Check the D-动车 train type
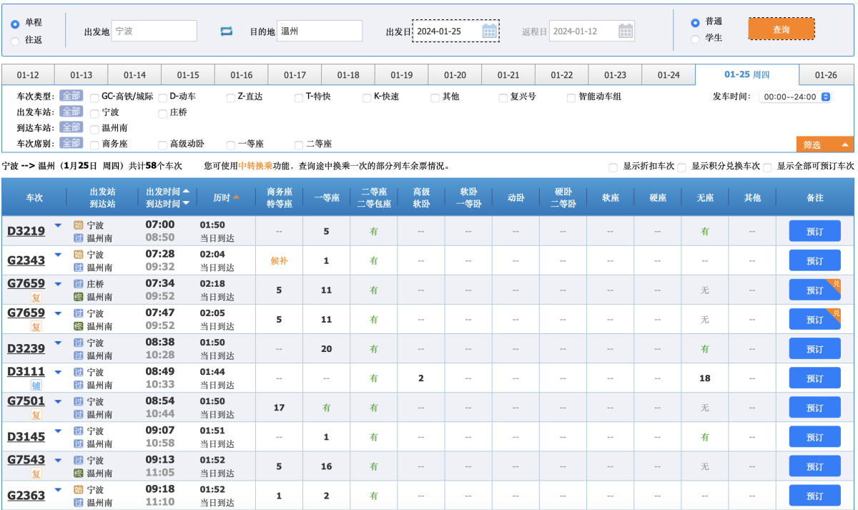The height and width of the screenshot is (510, 858). [162, 97]
